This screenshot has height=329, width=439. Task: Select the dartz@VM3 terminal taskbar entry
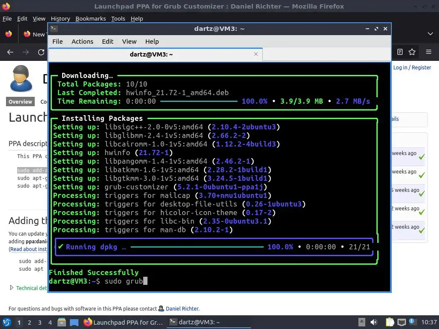pos(209,322)
